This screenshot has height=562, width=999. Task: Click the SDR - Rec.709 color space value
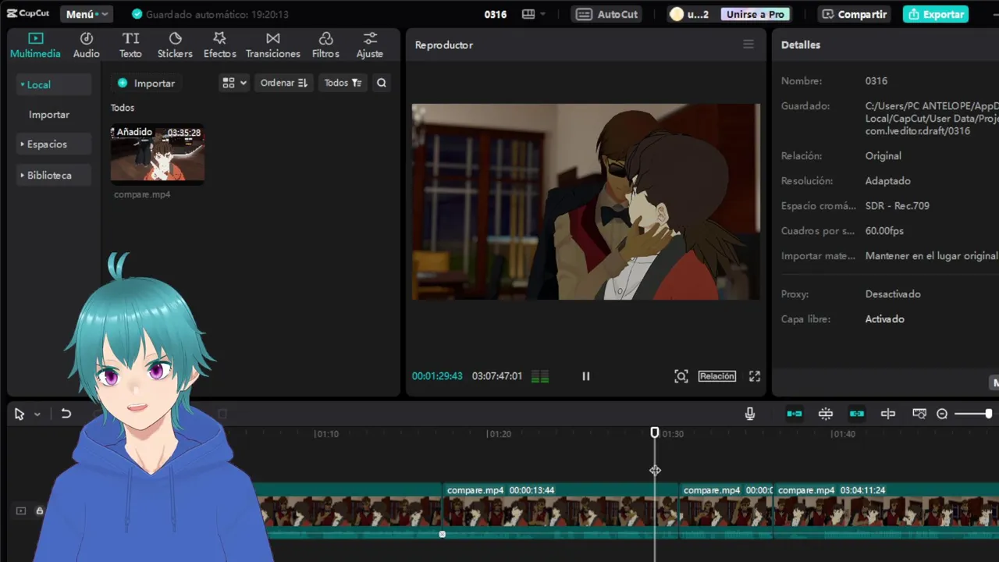click(898, 206)
